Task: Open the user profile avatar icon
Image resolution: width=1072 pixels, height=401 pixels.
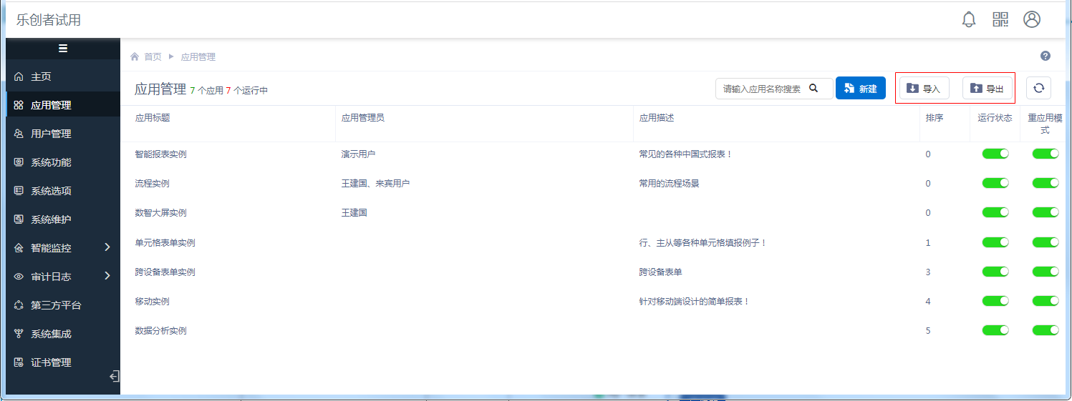Action: (1032, 19)
